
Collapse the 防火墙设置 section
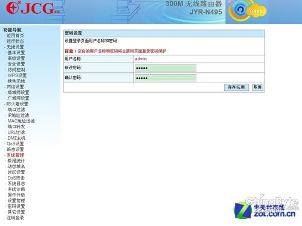pyautogui.click(x=18, y=104)
